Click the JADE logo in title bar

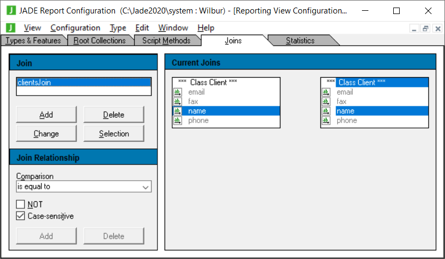pos(11,10)
